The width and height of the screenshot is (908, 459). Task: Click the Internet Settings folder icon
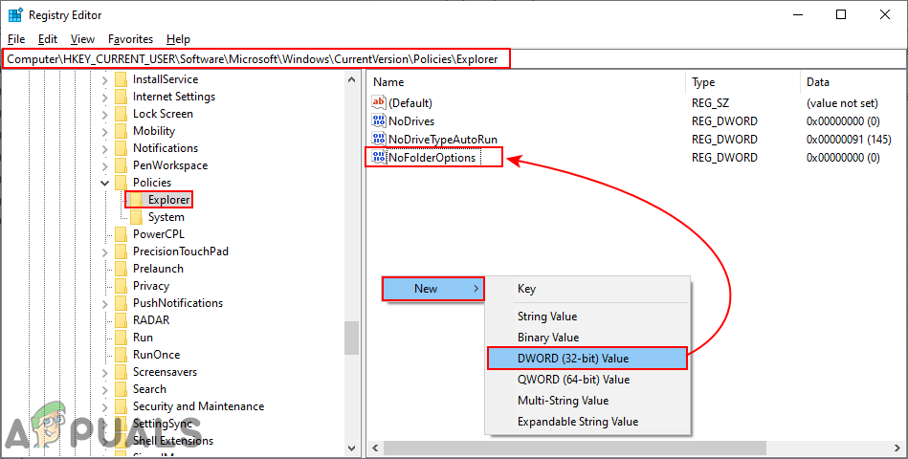click(x=121, y=97)
